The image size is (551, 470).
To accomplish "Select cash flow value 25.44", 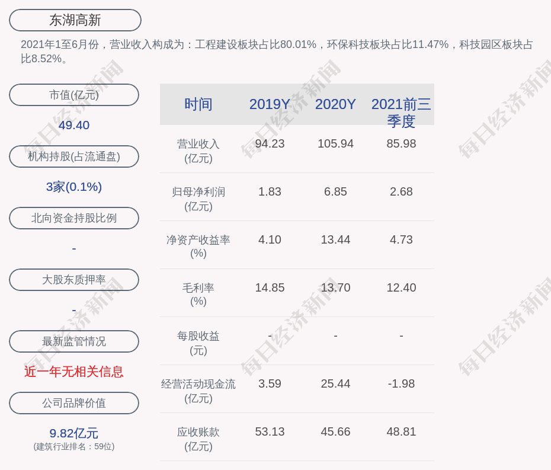I will click(x=335, y=383).
